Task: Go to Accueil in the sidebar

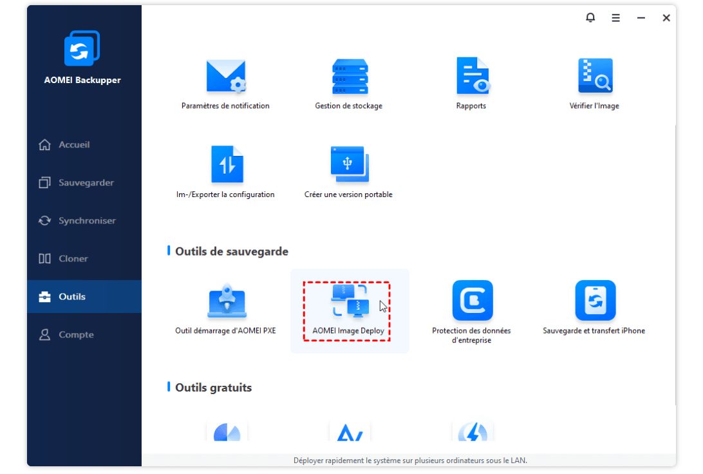Action: (84, 145)
